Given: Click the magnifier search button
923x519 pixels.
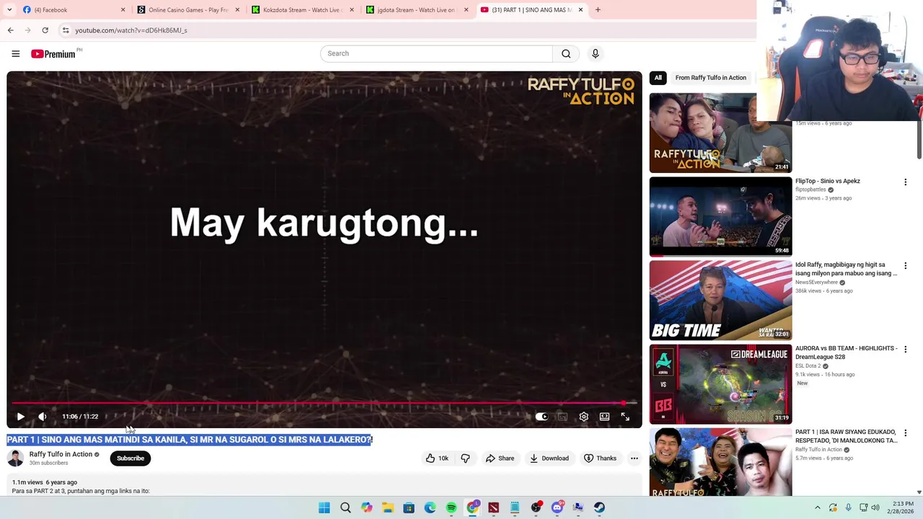Looking at the screenshot, I should [566, 53].
